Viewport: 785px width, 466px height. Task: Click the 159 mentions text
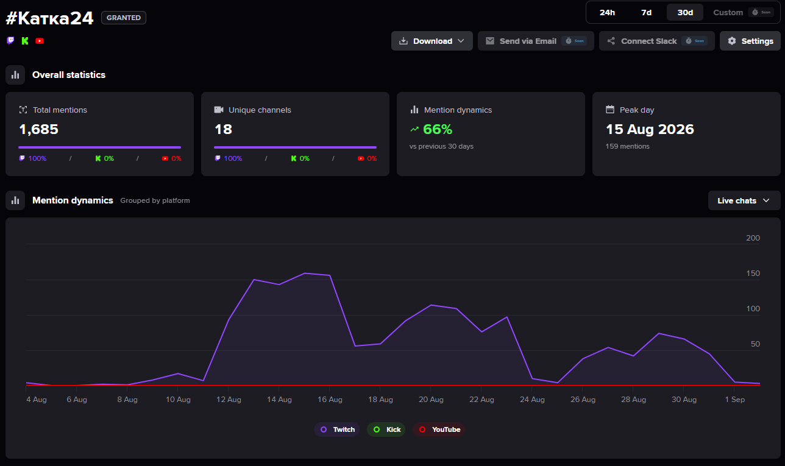pos(628,146)
